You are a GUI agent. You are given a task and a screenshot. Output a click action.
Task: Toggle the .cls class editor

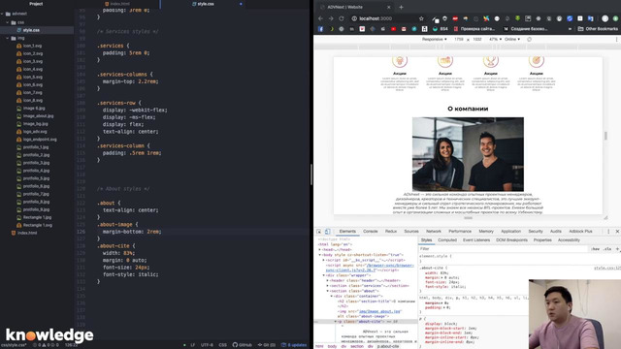click(607, 249)
